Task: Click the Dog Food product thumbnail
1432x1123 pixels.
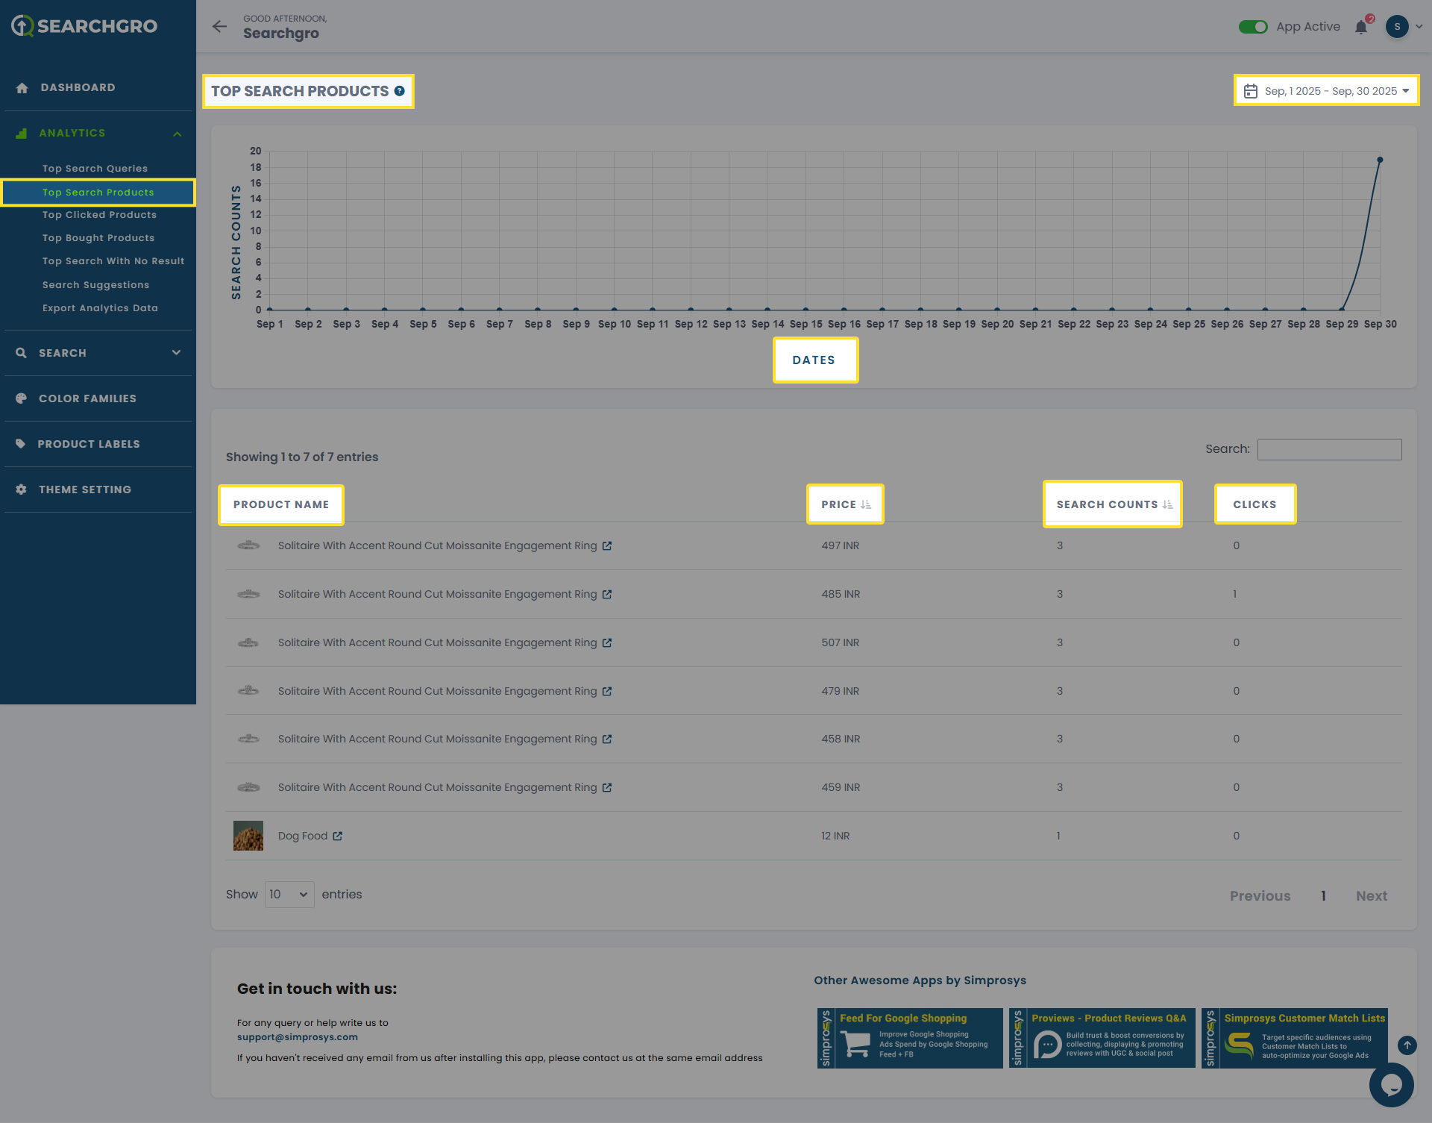Action: point(248,836)
